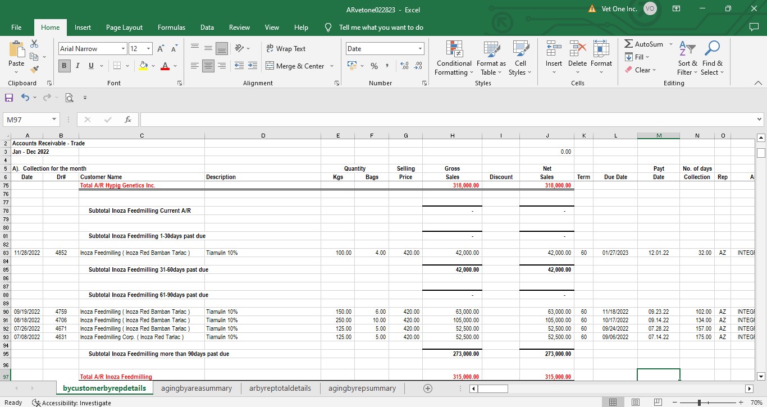Center text horizontally
Image resolution: width=767 pixels, height=407 pixels.
coord(208,66)
